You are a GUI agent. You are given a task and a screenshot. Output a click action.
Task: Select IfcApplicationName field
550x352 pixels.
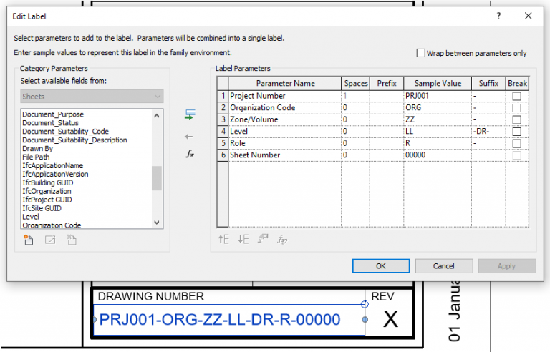52,165
